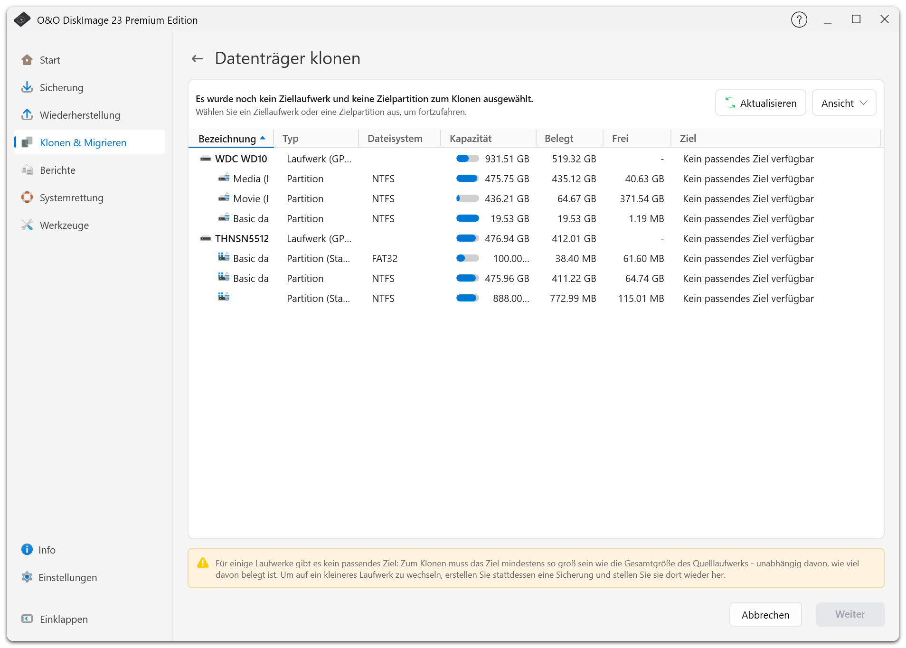
Task: Click the Sicherung download icon
Action: (x=27, y=87)
